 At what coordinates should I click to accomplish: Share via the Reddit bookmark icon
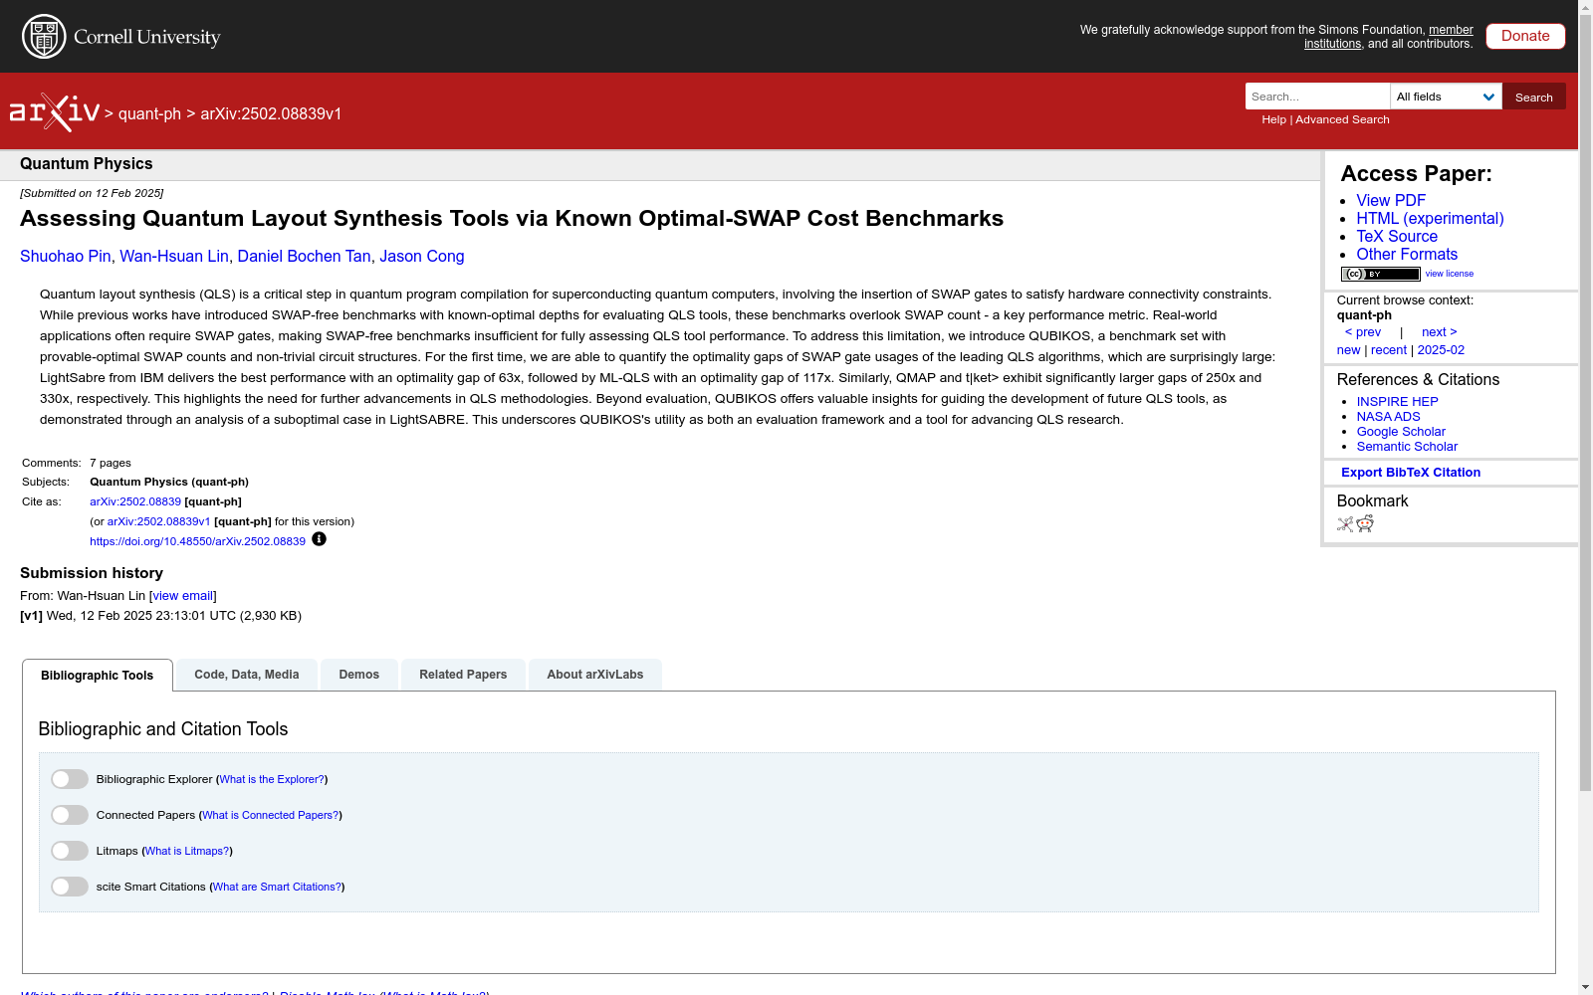pos(1365,524)
